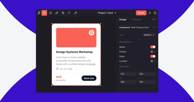Viewport: 194px width, 102px height.
Task: Click the bottom-left selection corner handle
Action: [x=52, y=85]
